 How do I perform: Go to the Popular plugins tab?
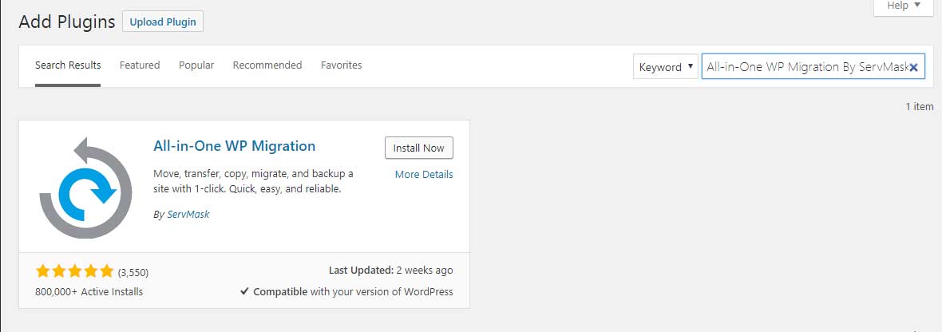[x=196, y=65]
